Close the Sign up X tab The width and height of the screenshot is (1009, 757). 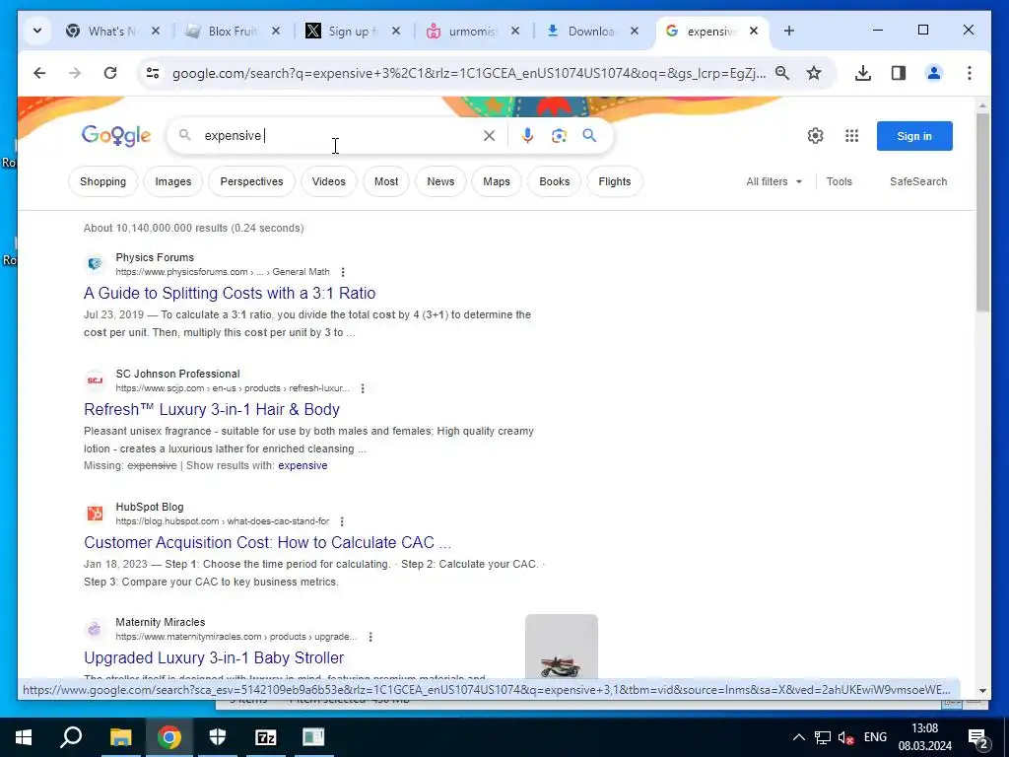tap(396, 31)
